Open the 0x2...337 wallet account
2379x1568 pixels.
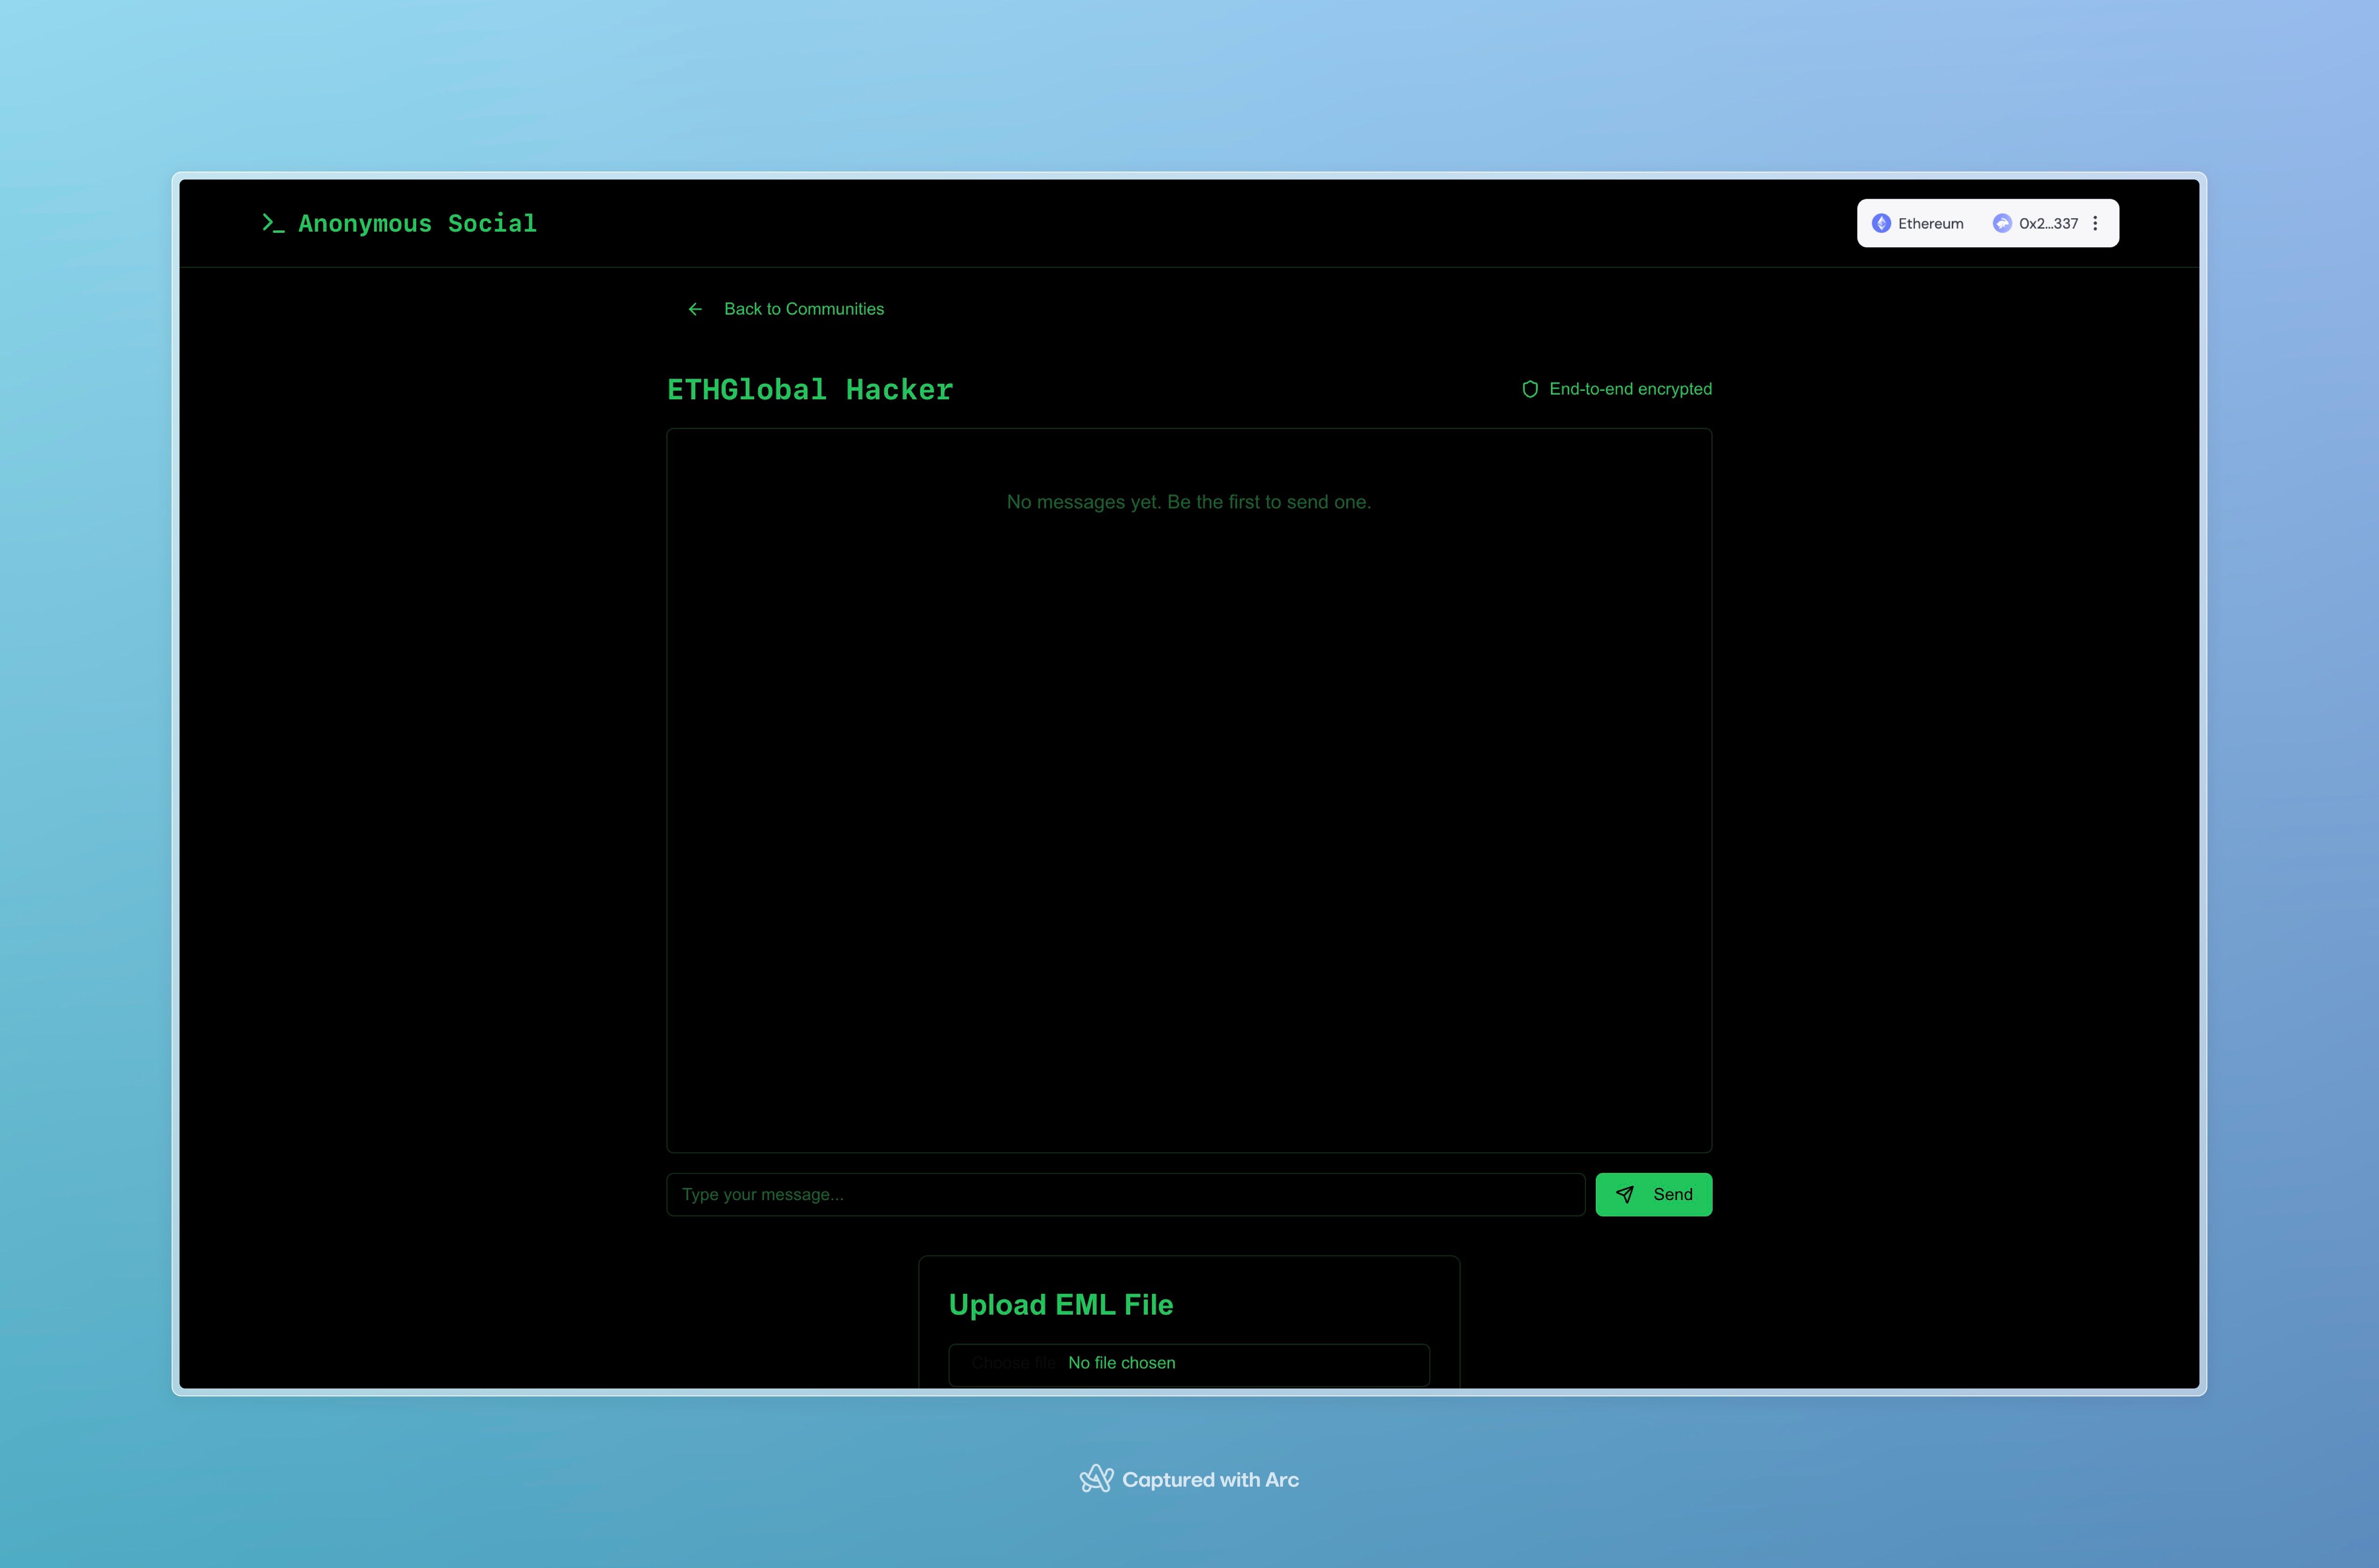(2035, 223)
